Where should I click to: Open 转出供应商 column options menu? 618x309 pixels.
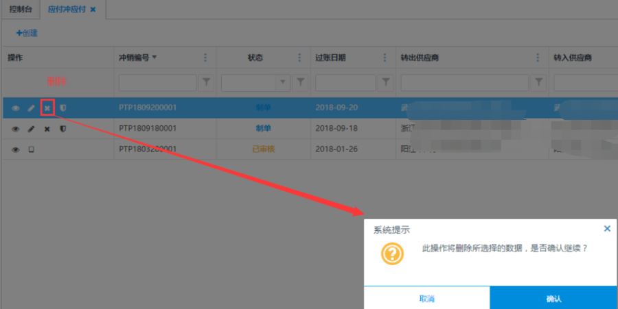coord(538,58)
